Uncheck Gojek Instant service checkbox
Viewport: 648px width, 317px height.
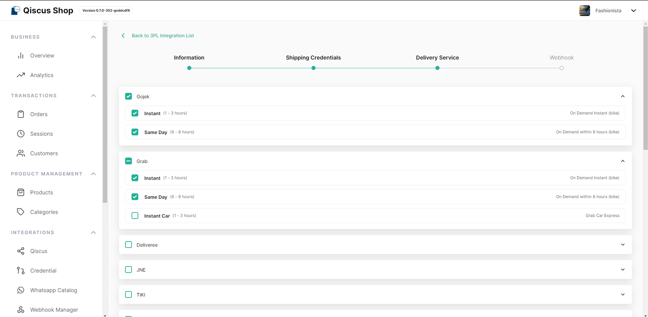click(135, 113)
